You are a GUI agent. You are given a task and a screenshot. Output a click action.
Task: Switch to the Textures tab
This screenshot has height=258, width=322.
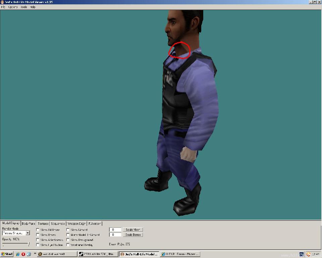coord(43,223)
